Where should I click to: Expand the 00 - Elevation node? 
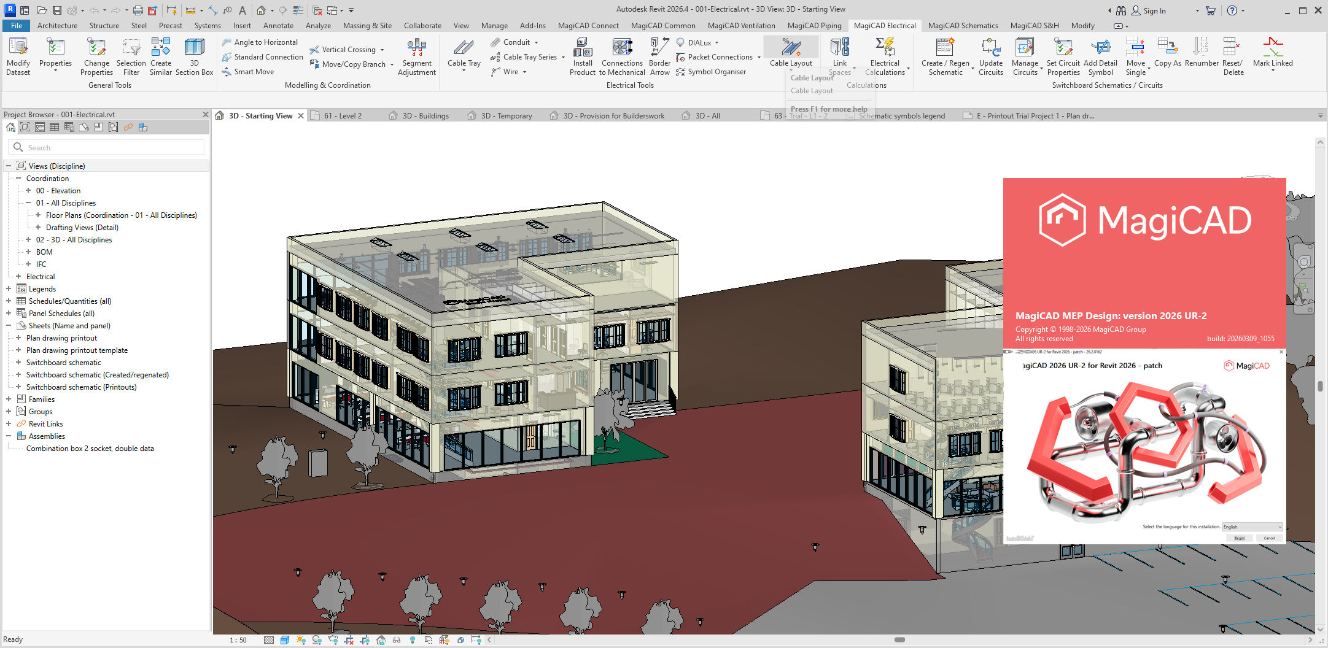point(28,190)
